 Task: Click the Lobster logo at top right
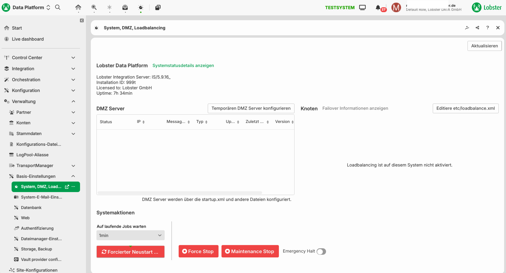[487, 8]
